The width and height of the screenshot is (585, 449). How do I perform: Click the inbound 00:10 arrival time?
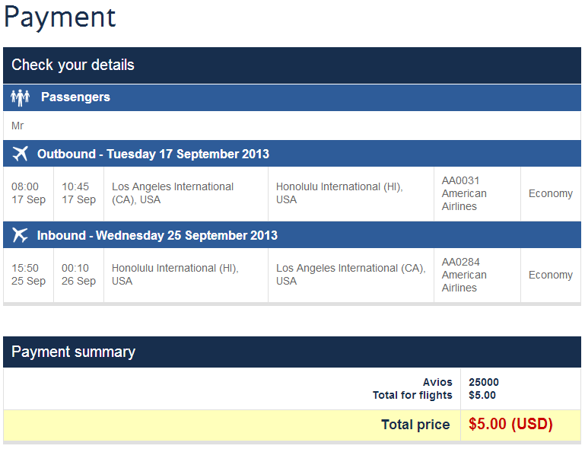(75, 268)
